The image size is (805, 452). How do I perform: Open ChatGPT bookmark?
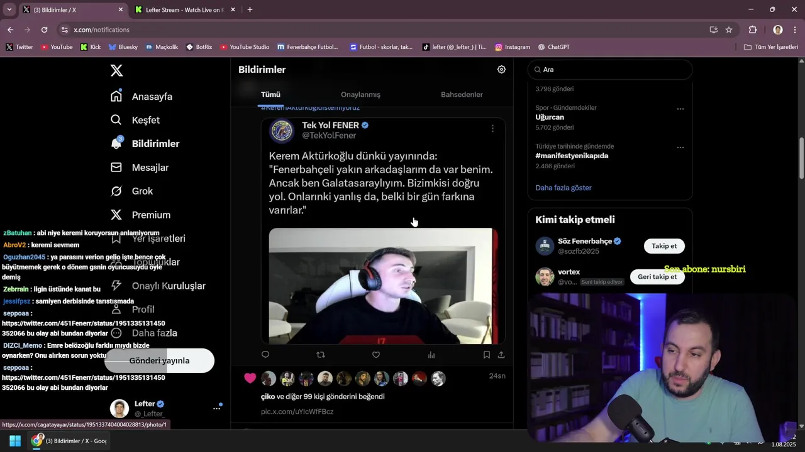(553, 47)
